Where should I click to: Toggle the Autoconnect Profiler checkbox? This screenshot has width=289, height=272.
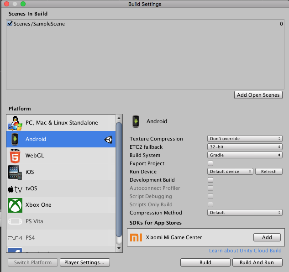(210, 188)
